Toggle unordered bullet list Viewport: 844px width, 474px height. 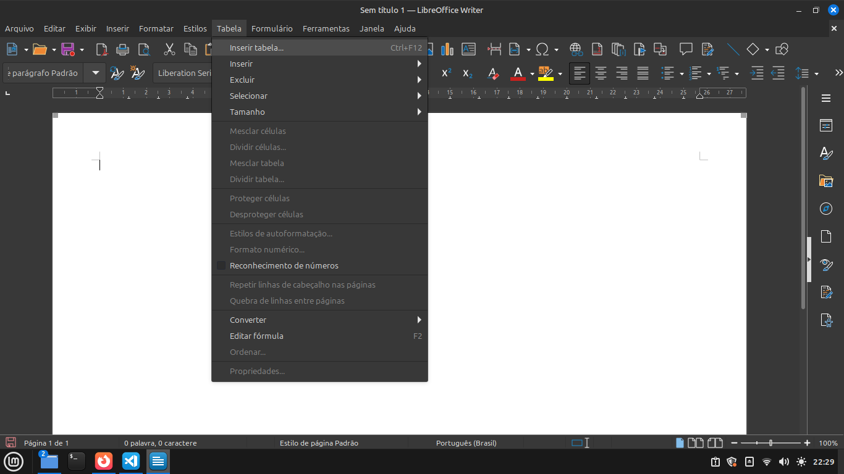point(667,73)
